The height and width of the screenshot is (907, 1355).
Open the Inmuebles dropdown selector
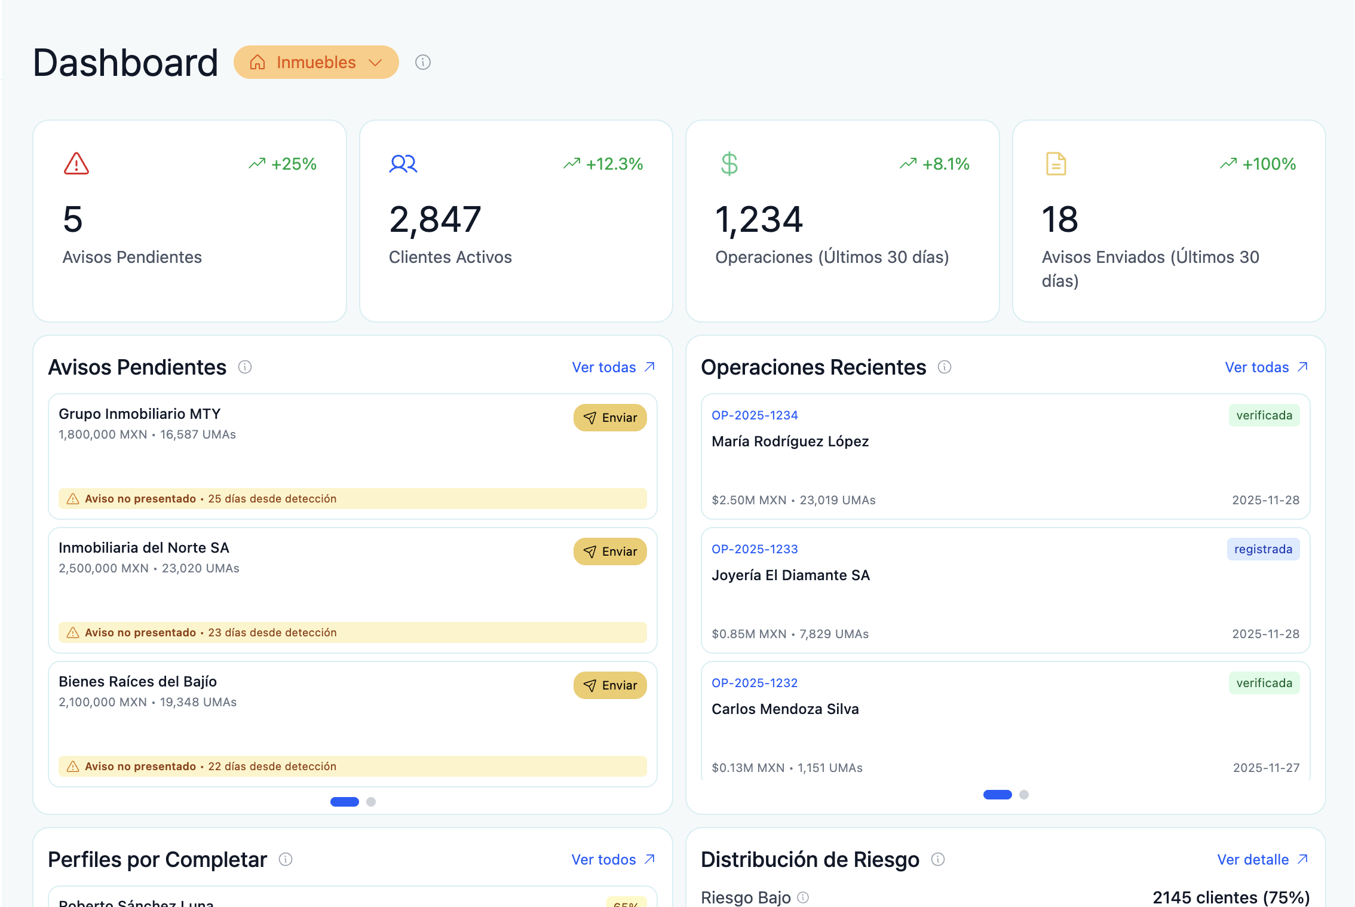pyautogui.click(x=316, y=62)
